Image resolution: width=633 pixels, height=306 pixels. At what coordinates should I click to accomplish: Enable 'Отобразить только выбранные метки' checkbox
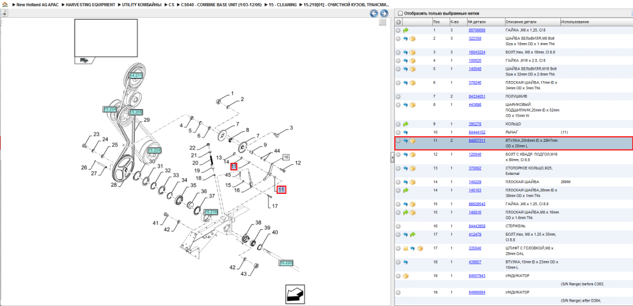click(400, 13)
